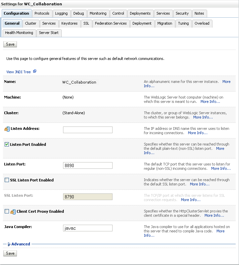Click the popup icon beside View JNDI Tree
The width and height of the screenshot is (239, 265).
point(35,71)
